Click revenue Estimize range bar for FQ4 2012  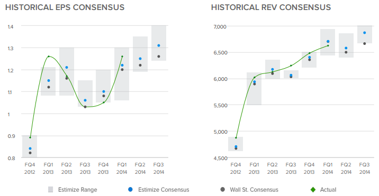(x=236, y=144)
